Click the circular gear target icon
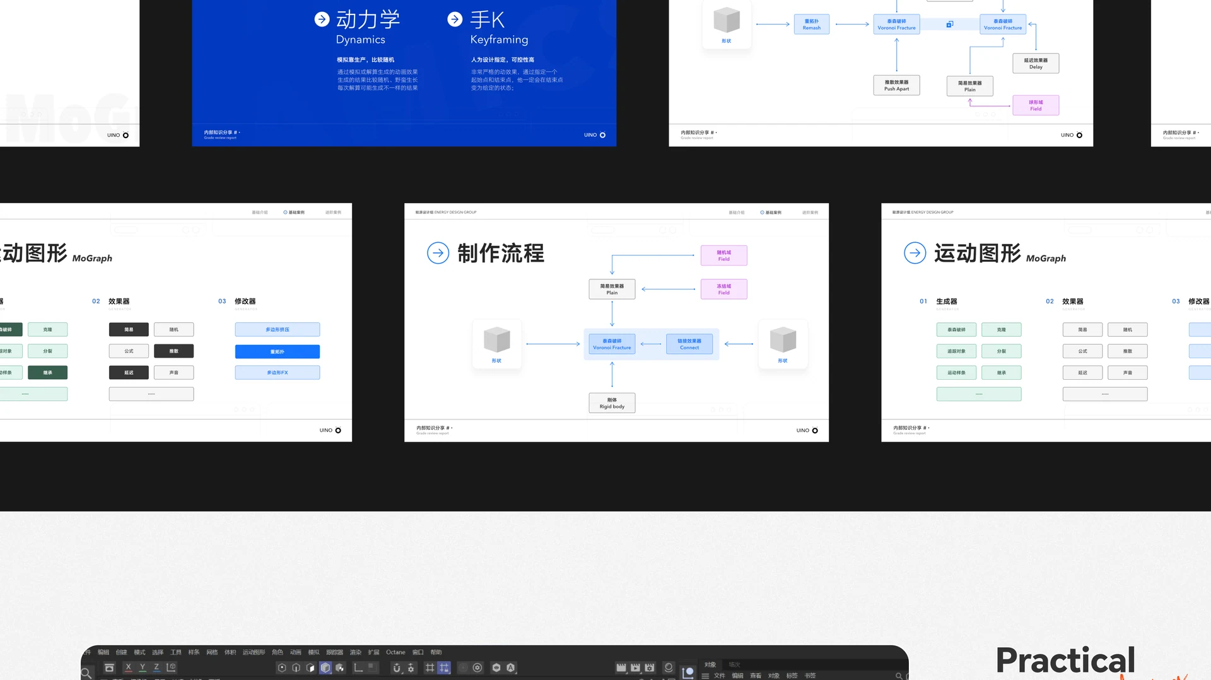The width and height of the screenshot is (1211, 680). (x=477, y=667)
